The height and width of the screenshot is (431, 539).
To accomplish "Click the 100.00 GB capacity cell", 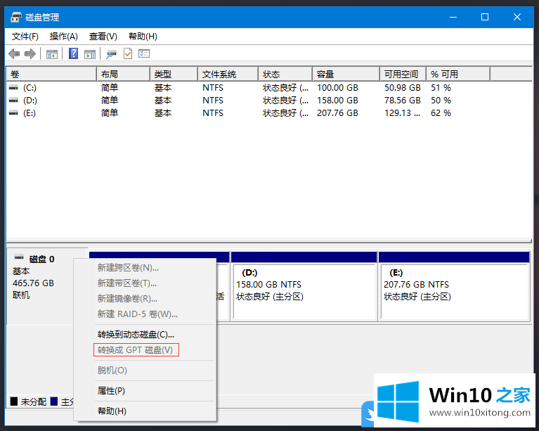I will tap(337, 88).
